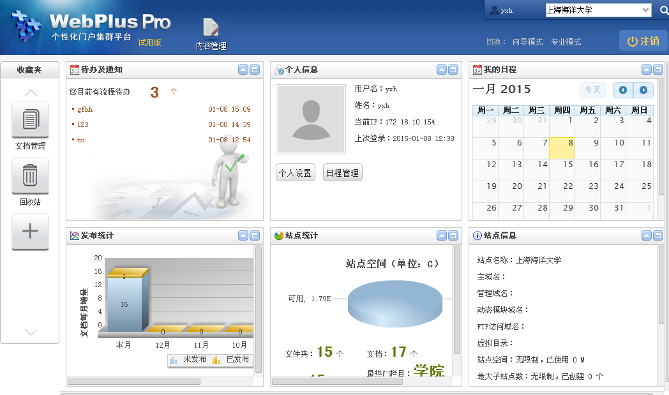Add a new favorite with plus icon
669x395 pixels.
(30, 231)
